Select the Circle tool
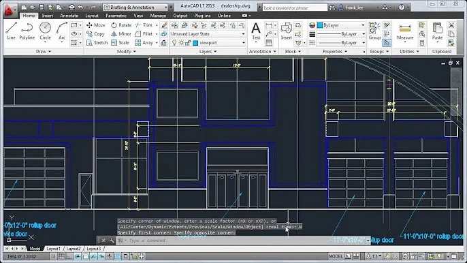The image size is (467, 263). tap(45, 31)
